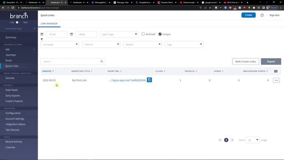This screenshot has width=284, height=160.
Task: Click the blue Create button
Action: tap(248, 15)
